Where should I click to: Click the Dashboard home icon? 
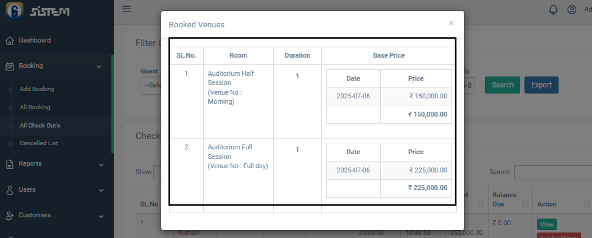point(10,41)
